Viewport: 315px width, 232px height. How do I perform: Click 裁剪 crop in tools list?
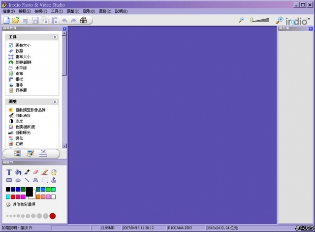(16, 51)
